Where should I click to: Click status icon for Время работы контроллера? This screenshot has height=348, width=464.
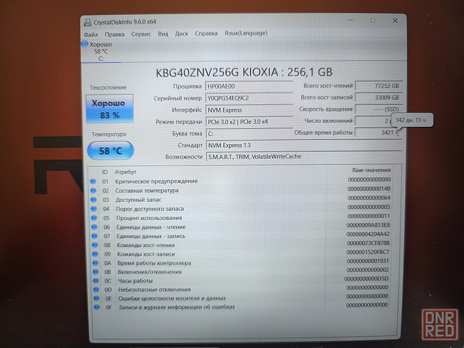coord(96,263)
